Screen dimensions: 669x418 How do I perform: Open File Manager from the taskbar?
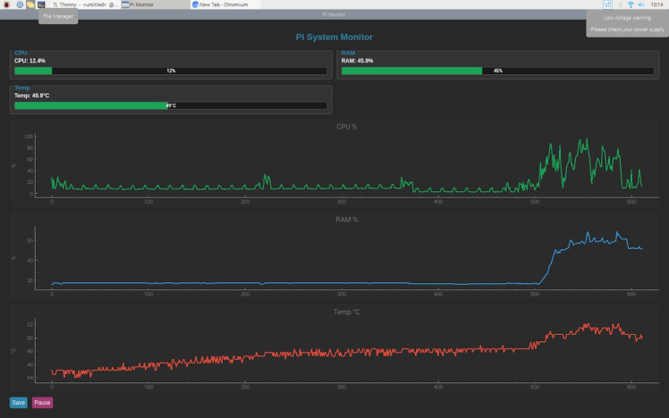pyautogui.click(x=30, y=4)
